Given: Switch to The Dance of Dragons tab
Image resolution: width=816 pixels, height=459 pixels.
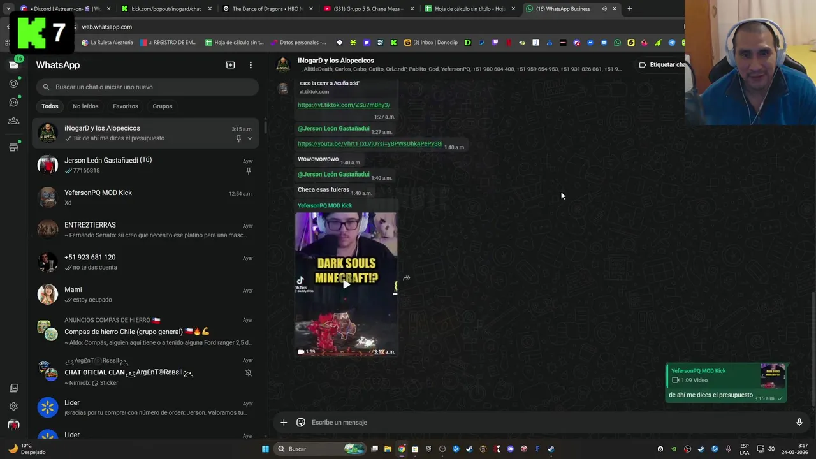Looking at the screenshot, I should point(266,9).
